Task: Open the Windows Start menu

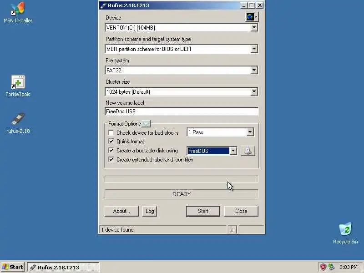Action: (x=13, y=267)
